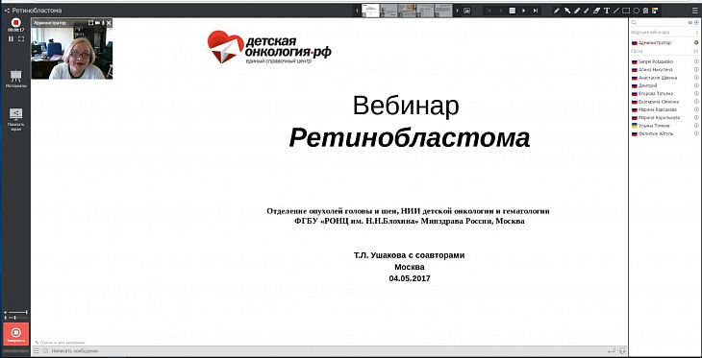Open info for Егорова Татьяна
The image size is (702, 358).
[x=696, y=93]
